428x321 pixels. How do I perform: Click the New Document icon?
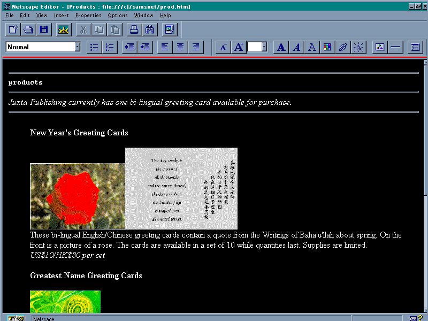point(13,29)
